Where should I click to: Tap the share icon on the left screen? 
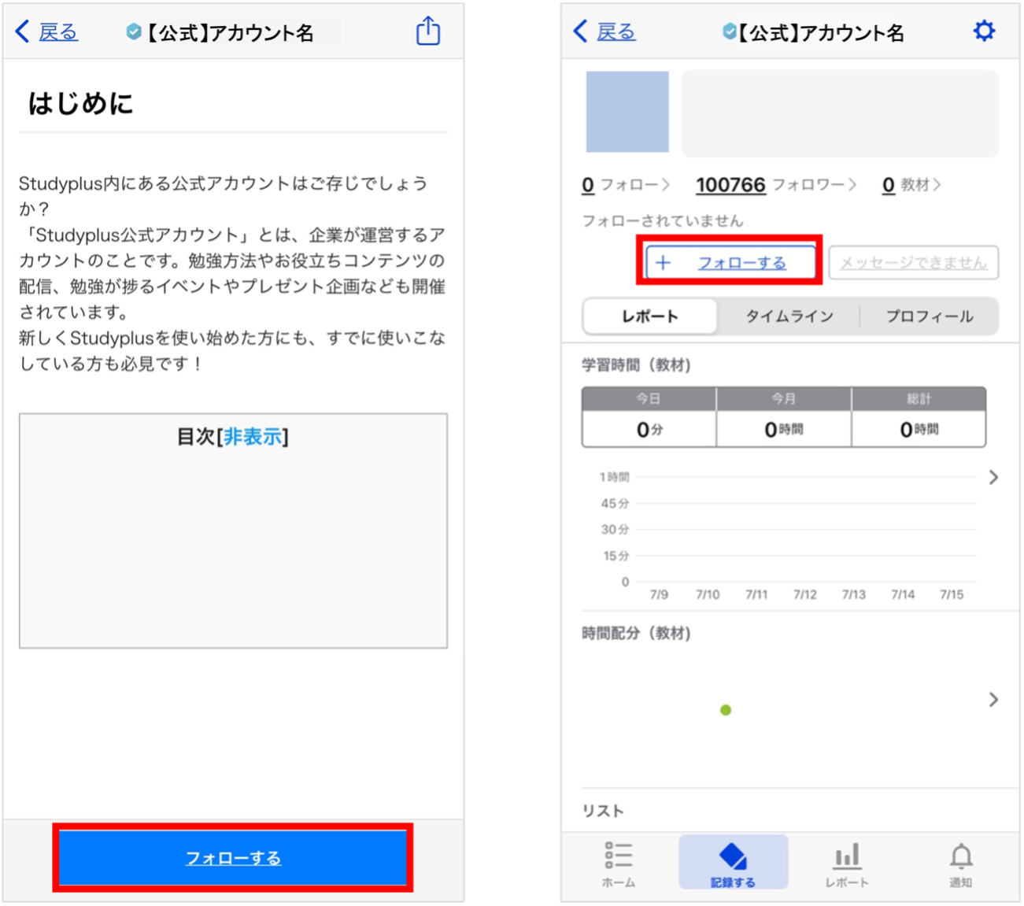click(428, 31)
